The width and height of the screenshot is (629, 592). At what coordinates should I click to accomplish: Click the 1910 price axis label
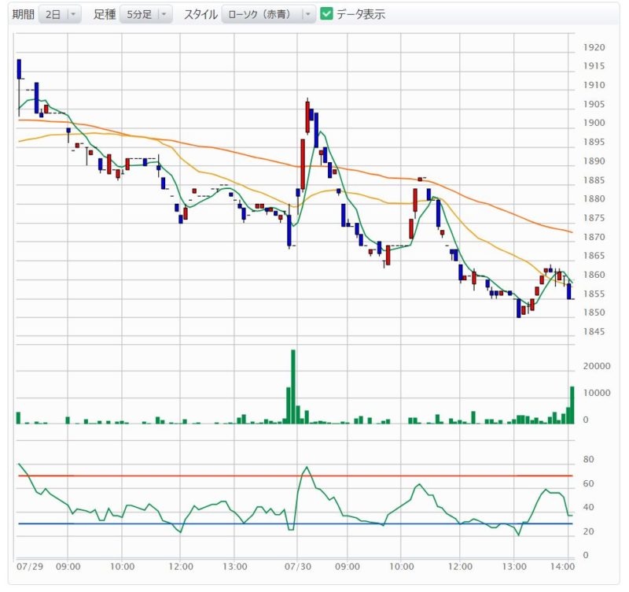point(594,85)
